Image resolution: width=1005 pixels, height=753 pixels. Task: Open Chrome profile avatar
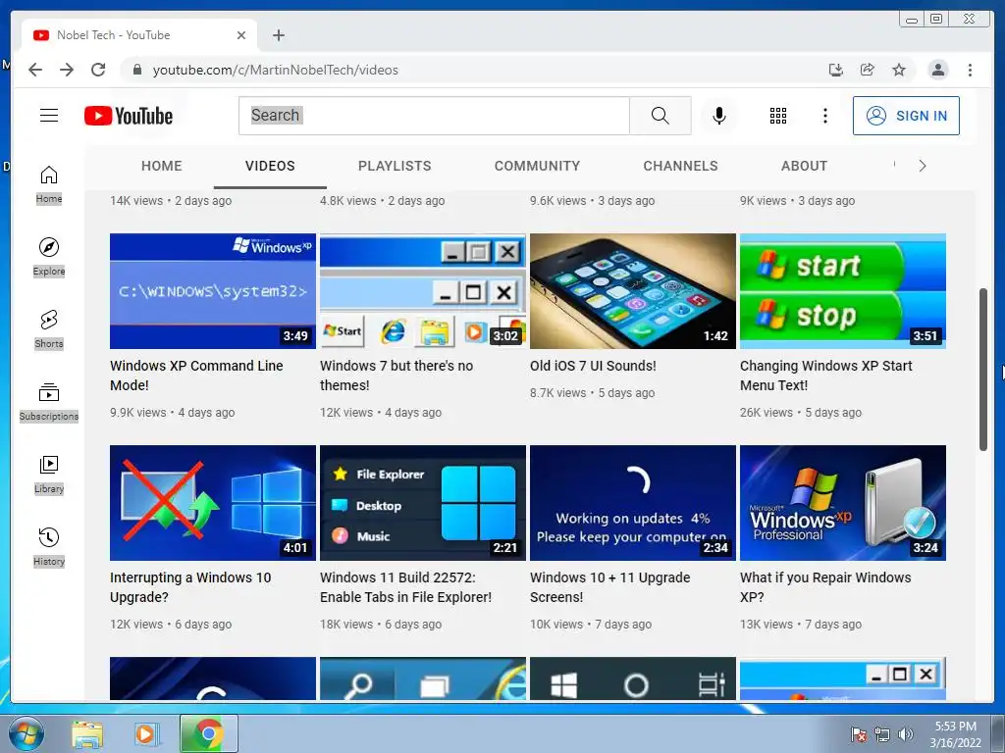(937, 70)
